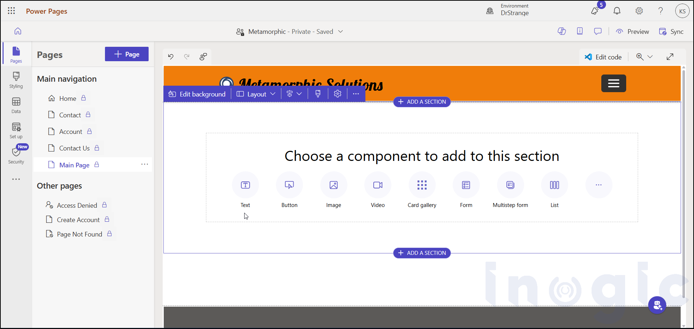Add a Text component to the section
694x329 pixels.
click(x=245, y=185)
